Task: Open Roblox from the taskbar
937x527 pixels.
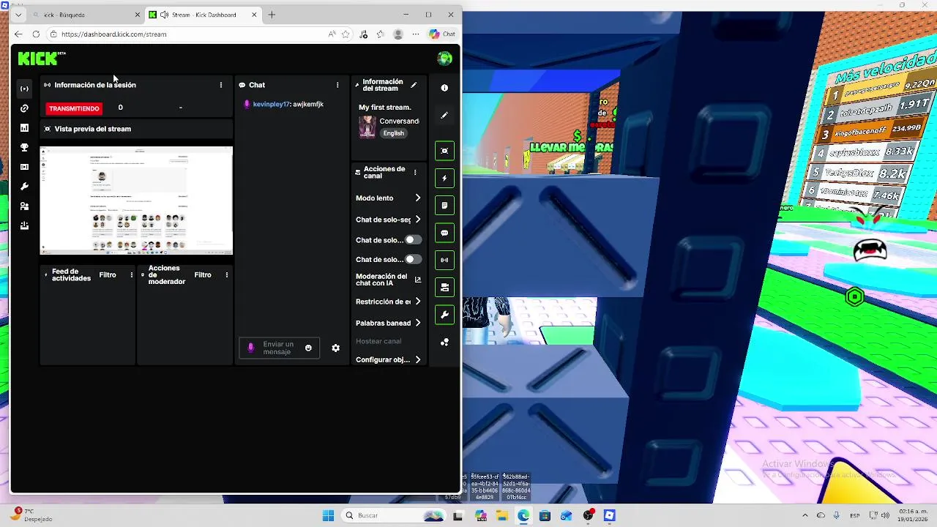Action: click(x=609, y=515)
